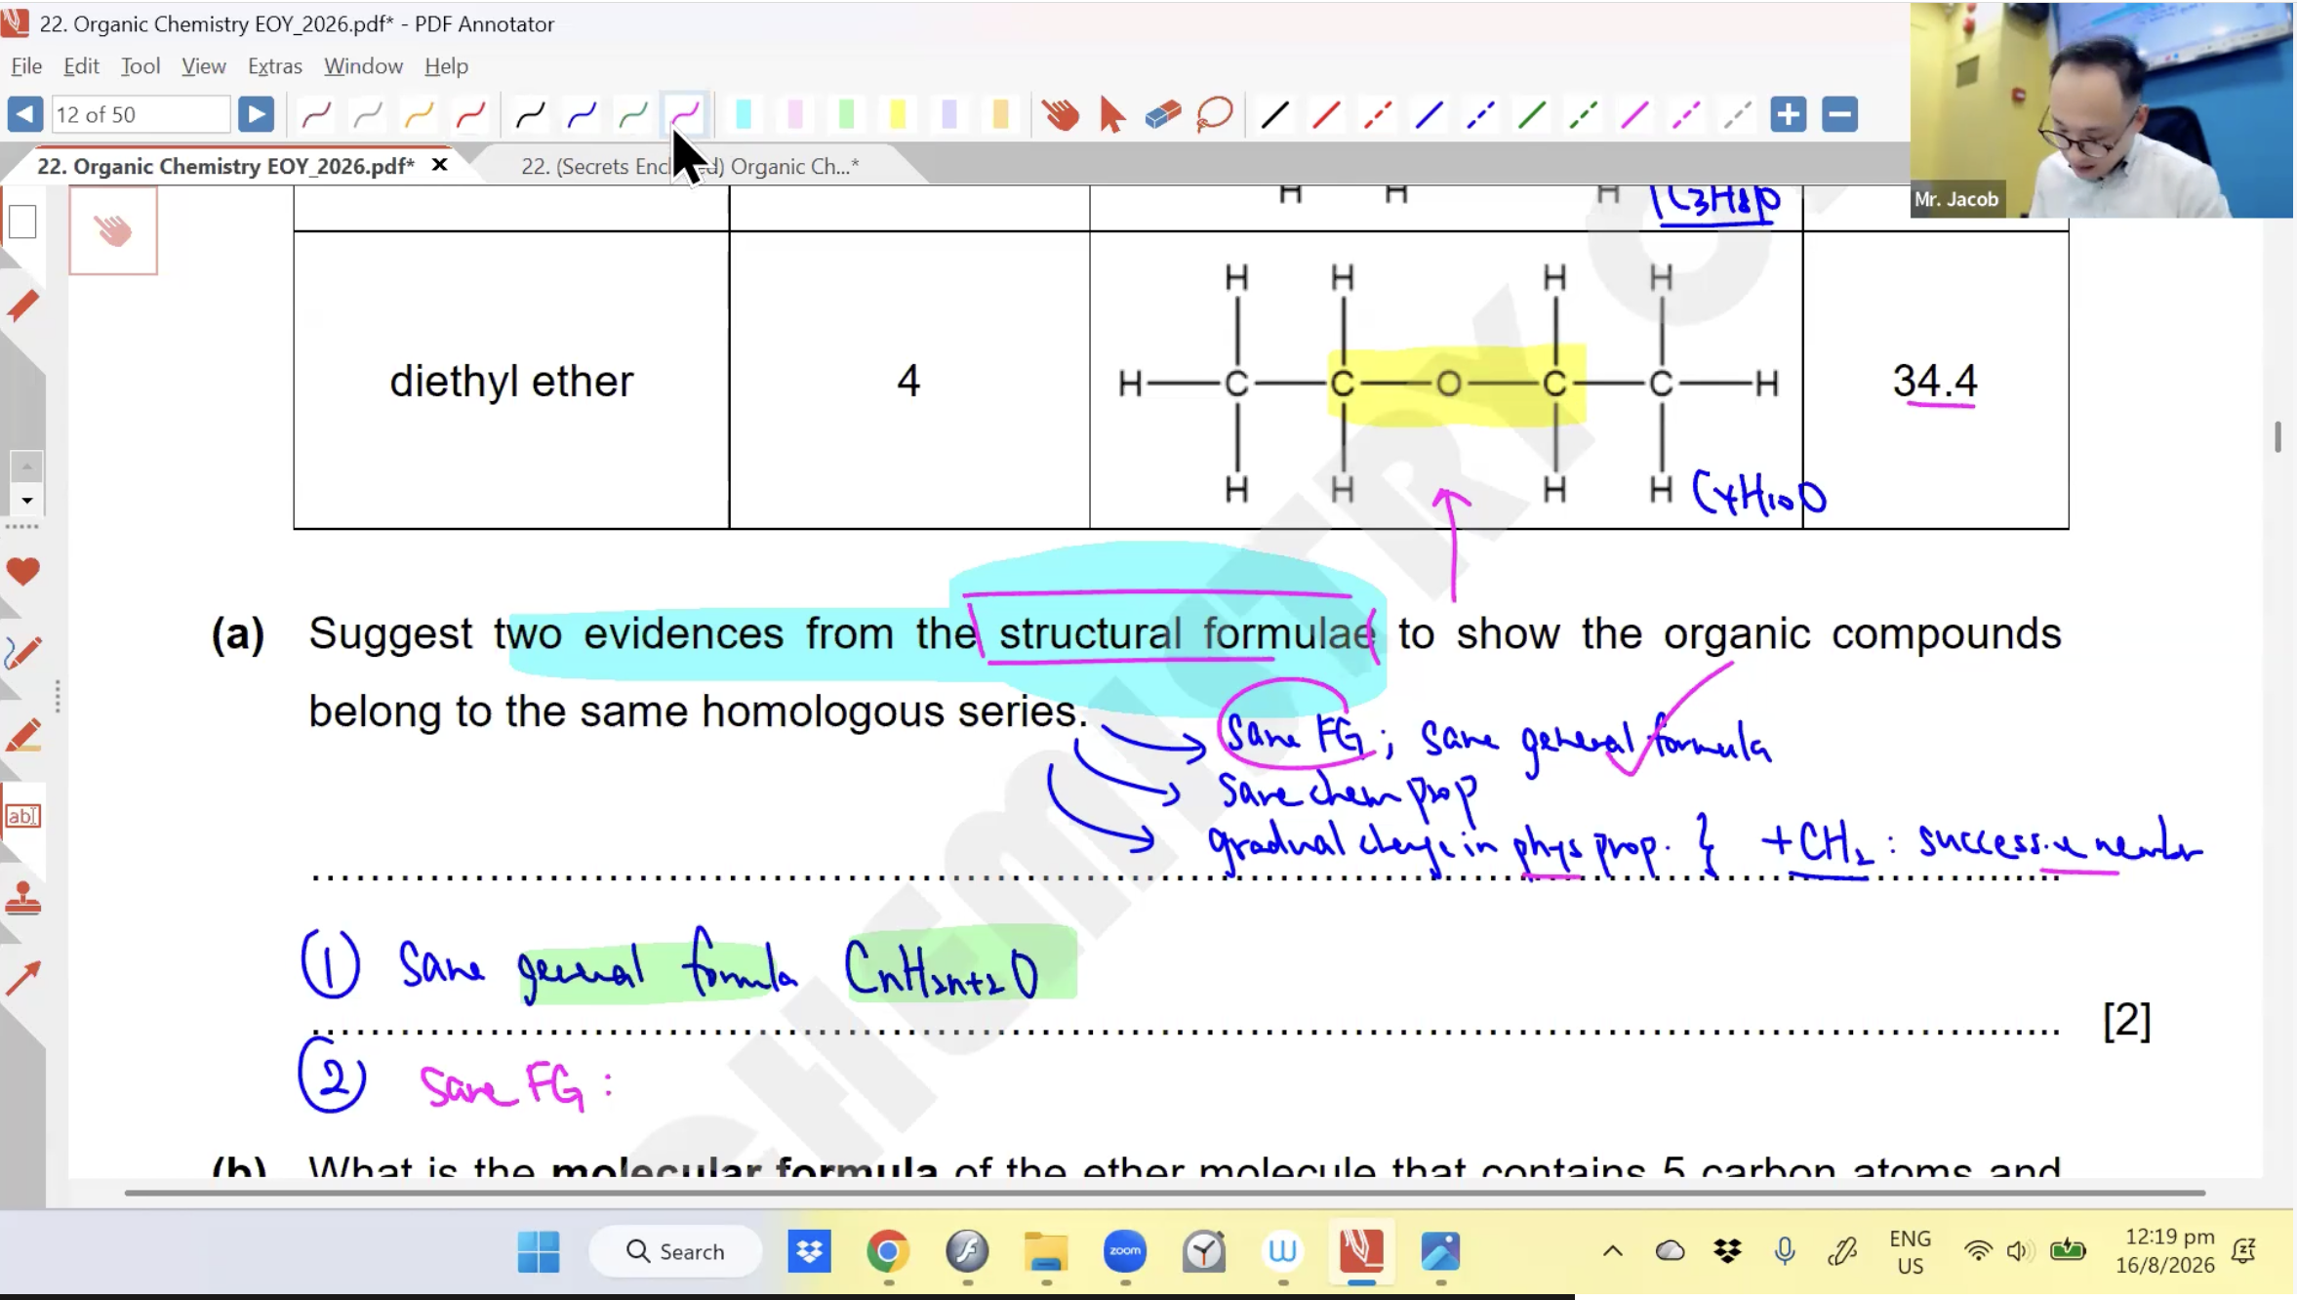
Task: Click the page number field
Action: click(x=141, y=114)
